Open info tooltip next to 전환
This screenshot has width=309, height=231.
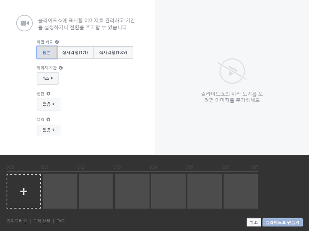tap(48, 94)
